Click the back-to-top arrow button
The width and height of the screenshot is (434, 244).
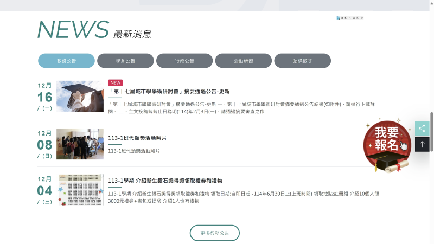tap(422, 144)
